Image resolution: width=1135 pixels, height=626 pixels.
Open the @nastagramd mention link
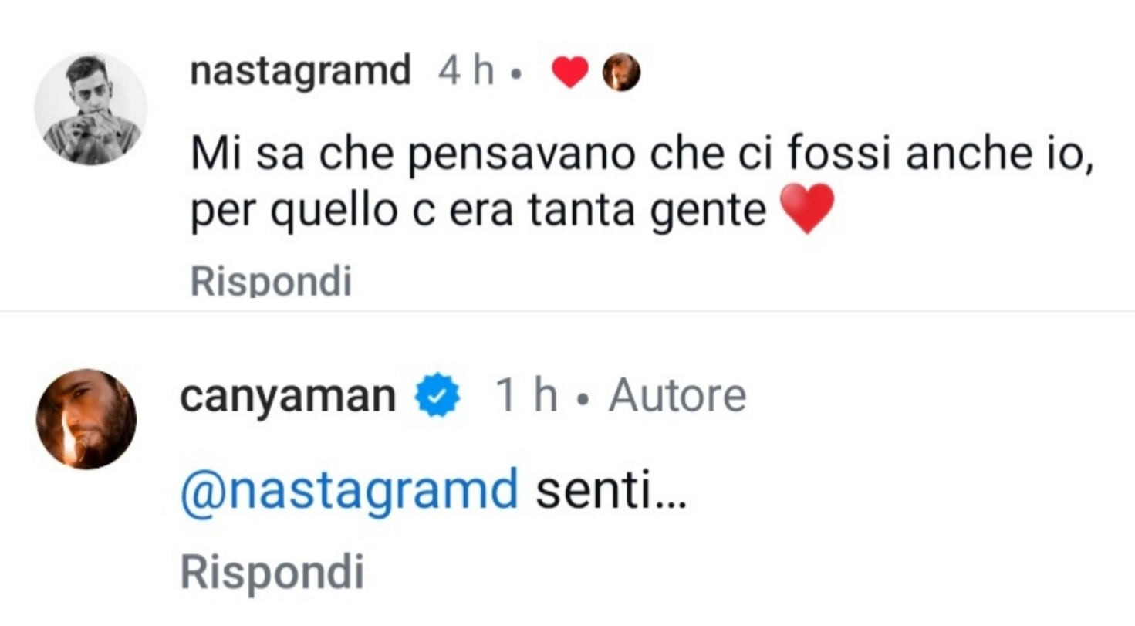click(x=349, y=492)
